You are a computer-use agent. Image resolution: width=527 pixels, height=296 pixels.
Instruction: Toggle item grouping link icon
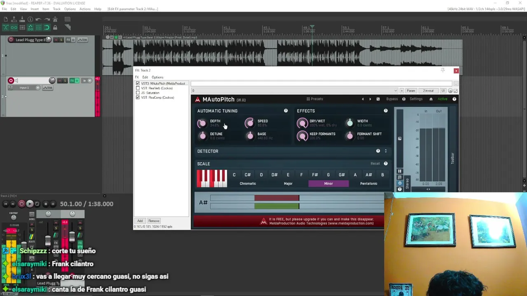point(14,28)
